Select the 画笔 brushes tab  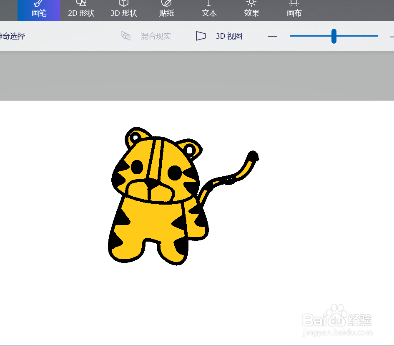point(39,10)
